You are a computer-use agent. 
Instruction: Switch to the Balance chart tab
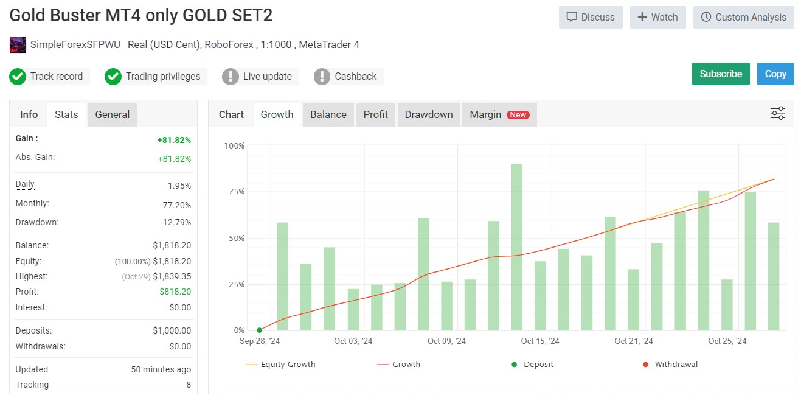click(328, 114)
